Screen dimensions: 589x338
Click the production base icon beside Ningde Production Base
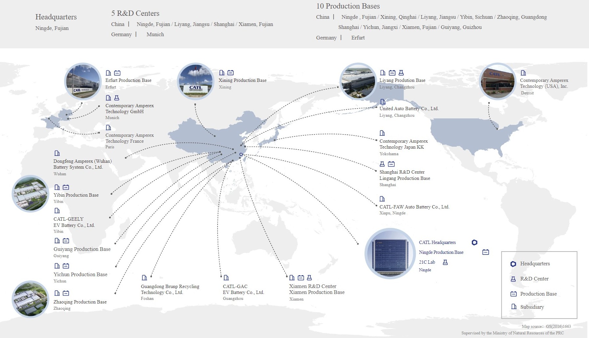click(x=486, y=252)
